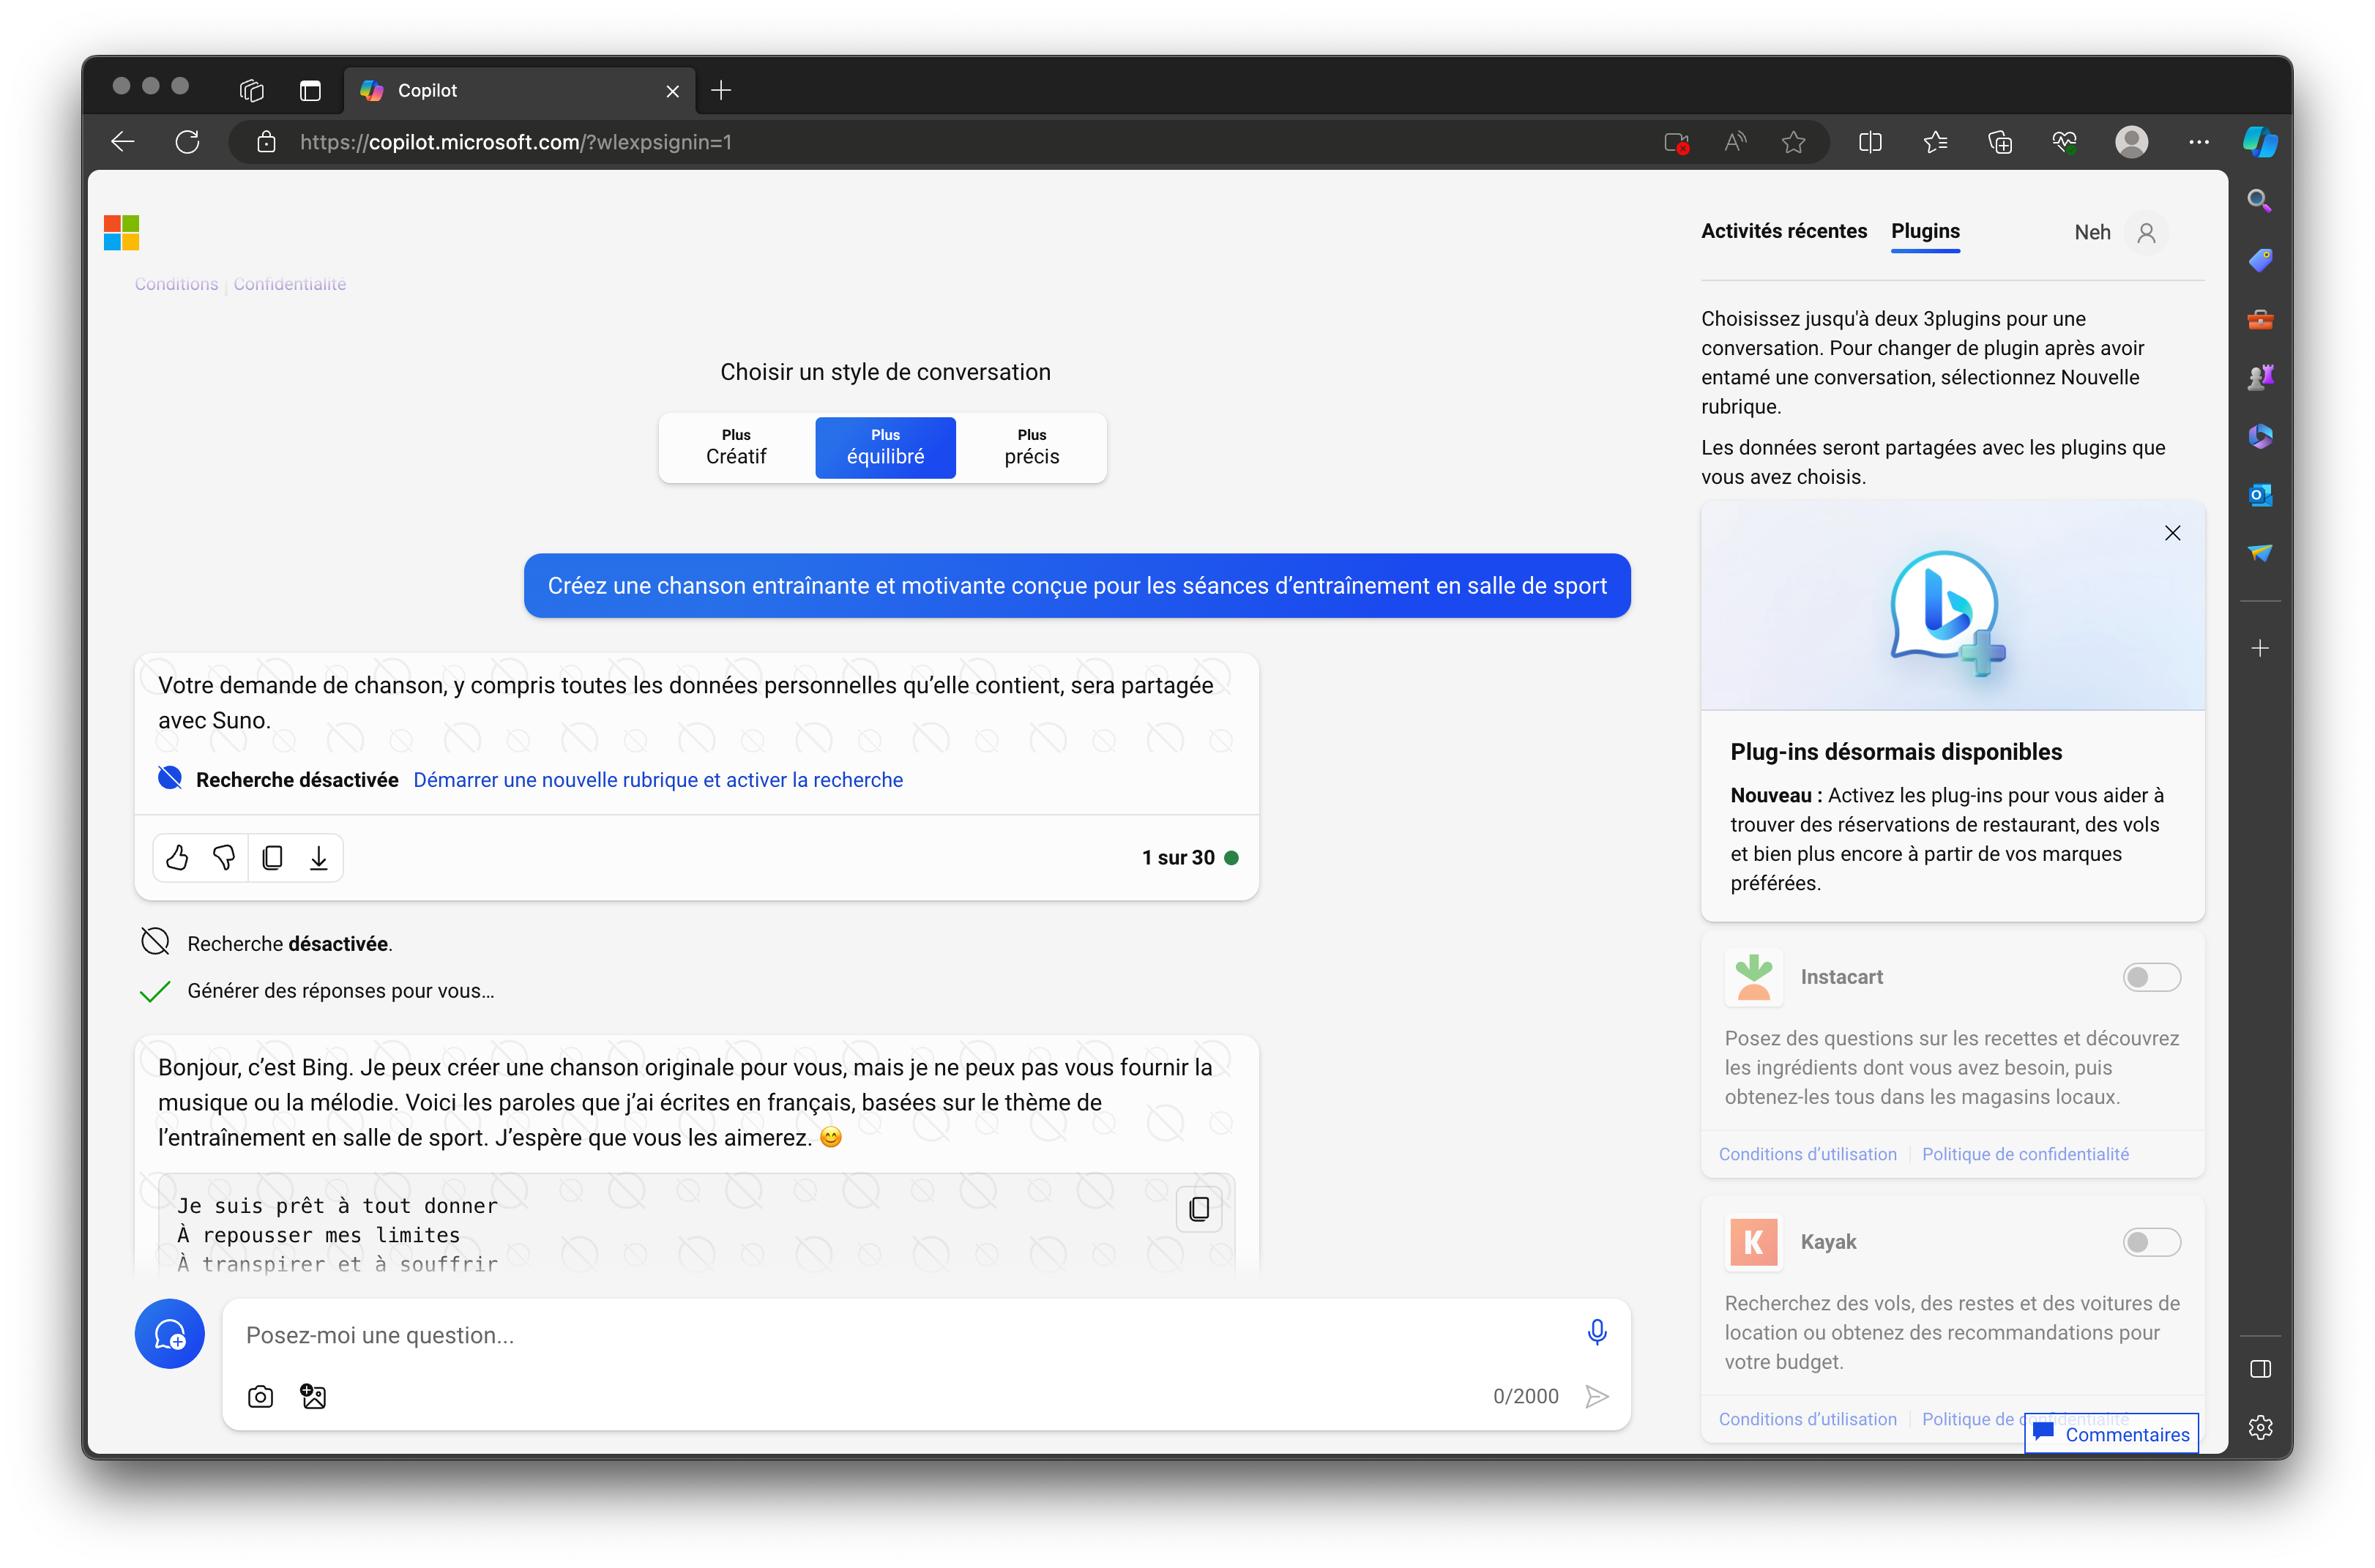Open browser Settings and more ellipsis menu
This screenshot has height=1568, width=2375.
point(2198,142)
